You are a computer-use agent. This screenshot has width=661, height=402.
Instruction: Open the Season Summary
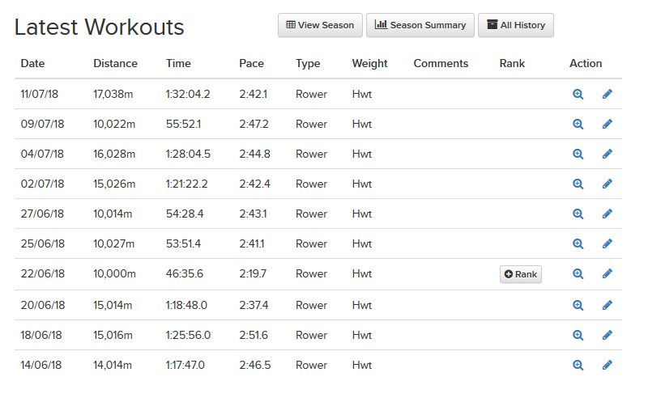[420, 25]
